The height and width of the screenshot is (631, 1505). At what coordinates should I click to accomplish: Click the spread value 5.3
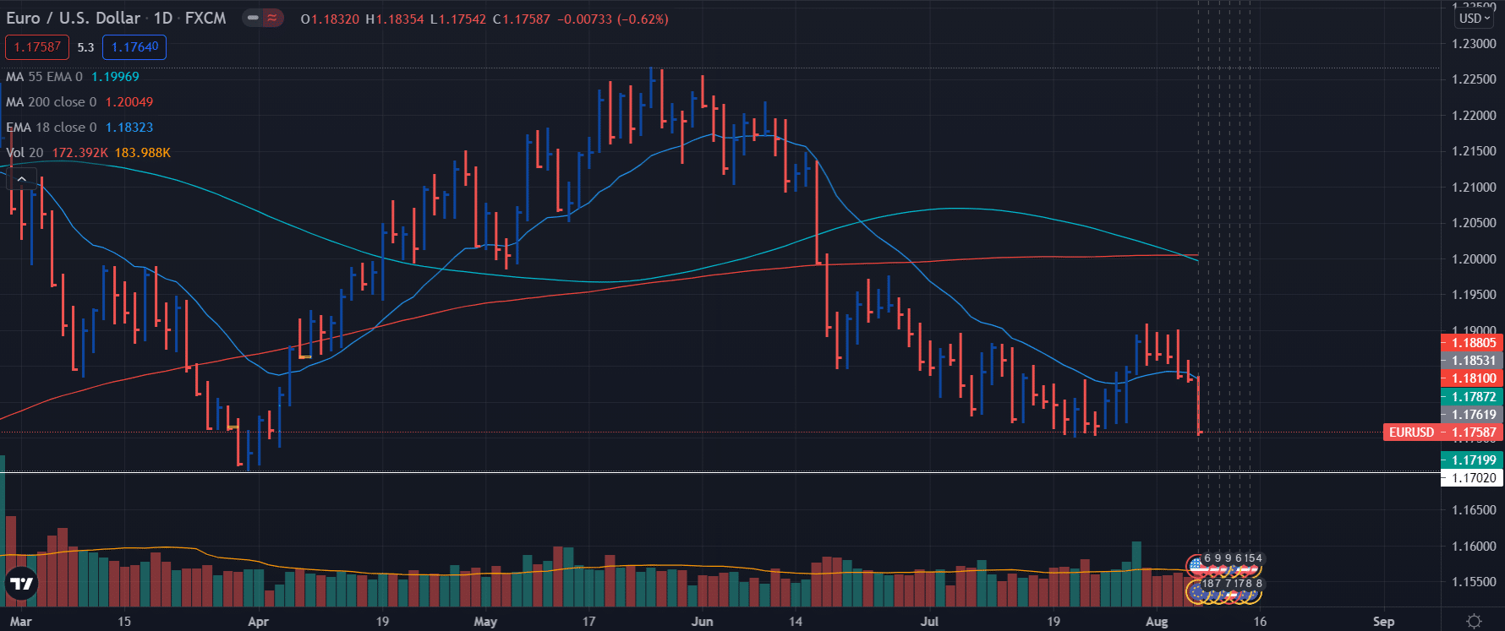pyautogui.click(x=85, y=47)
